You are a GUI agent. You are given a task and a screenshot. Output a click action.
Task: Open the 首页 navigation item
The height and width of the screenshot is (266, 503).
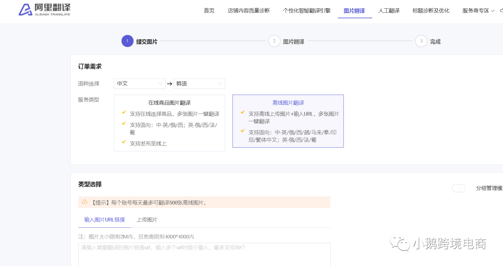coord(209,11)
